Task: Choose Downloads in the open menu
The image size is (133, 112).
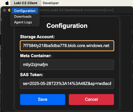Action: pyautogui.click(x=23, y=16)
